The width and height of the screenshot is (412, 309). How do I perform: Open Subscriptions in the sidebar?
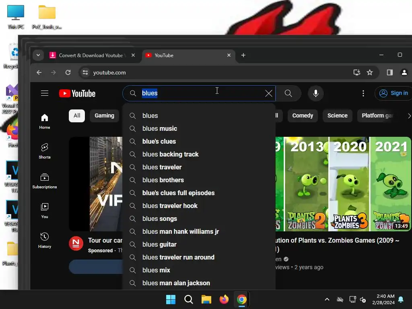[45, 181]
